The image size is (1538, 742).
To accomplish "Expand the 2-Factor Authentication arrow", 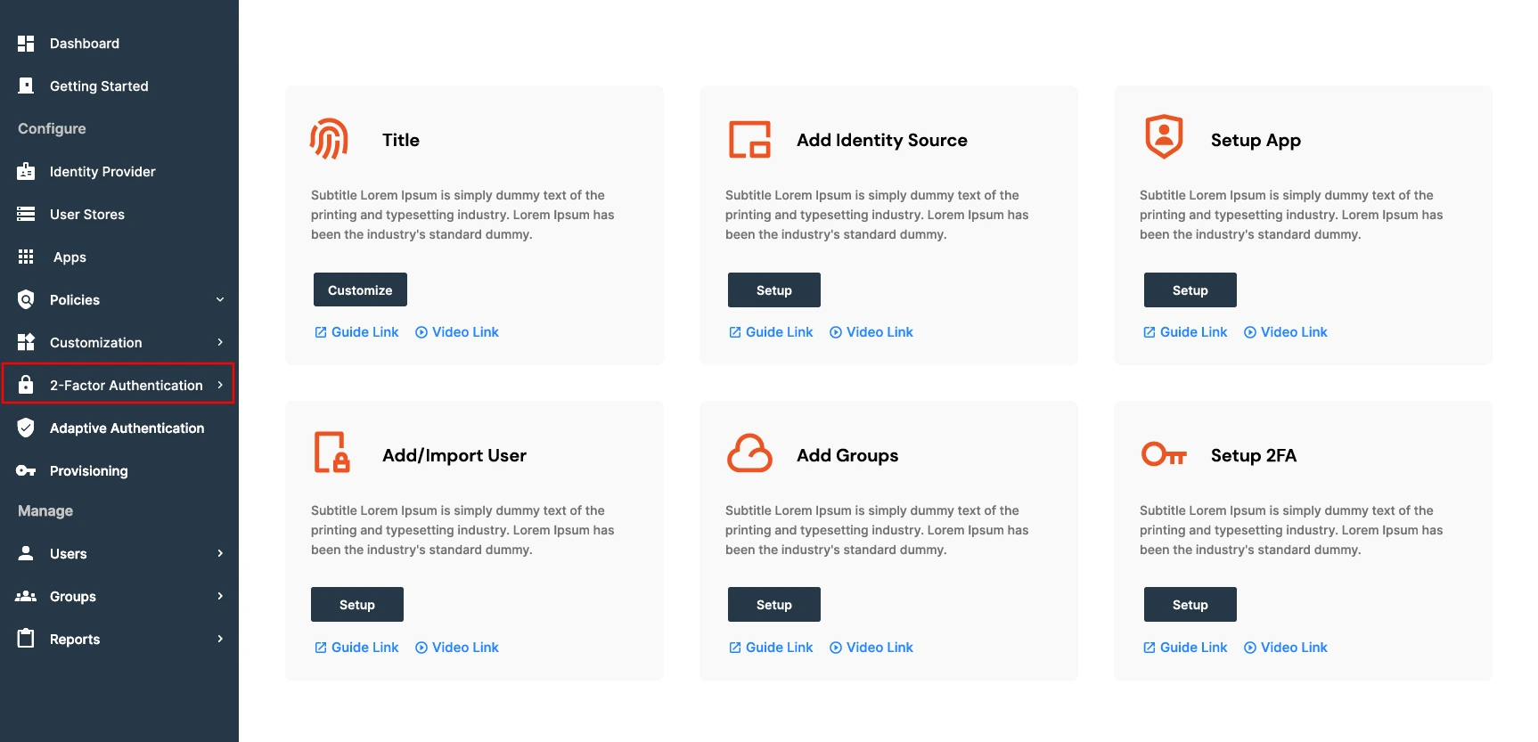I will [x=220, y=385].
